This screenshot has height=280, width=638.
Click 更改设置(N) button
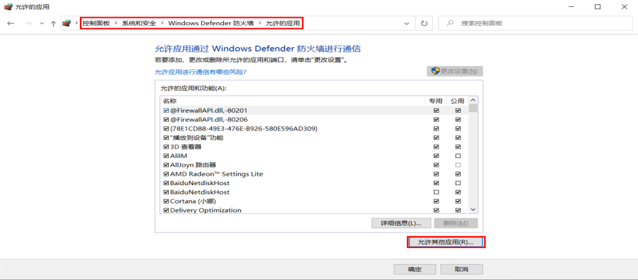click(x=455, y=71)
